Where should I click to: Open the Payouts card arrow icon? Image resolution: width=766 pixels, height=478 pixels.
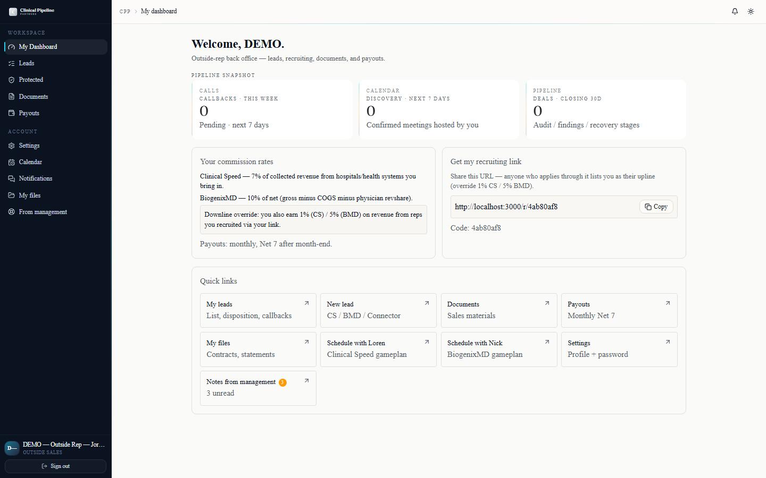pyautogui.click(x=668, y=303)
